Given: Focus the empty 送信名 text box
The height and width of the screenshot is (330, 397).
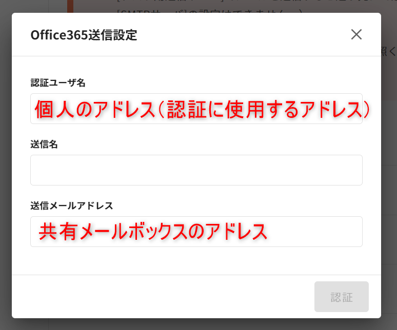Looking at the screenshot, I should click(x=196, y=170).
